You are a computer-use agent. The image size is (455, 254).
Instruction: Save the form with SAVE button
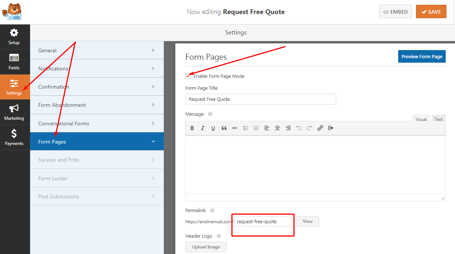(x=431, y=12)
